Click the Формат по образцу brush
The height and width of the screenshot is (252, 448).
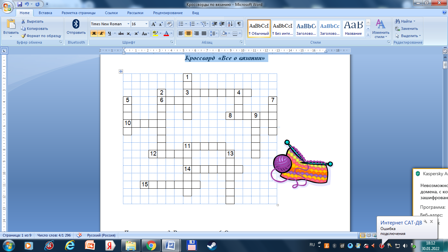(24, 36)
